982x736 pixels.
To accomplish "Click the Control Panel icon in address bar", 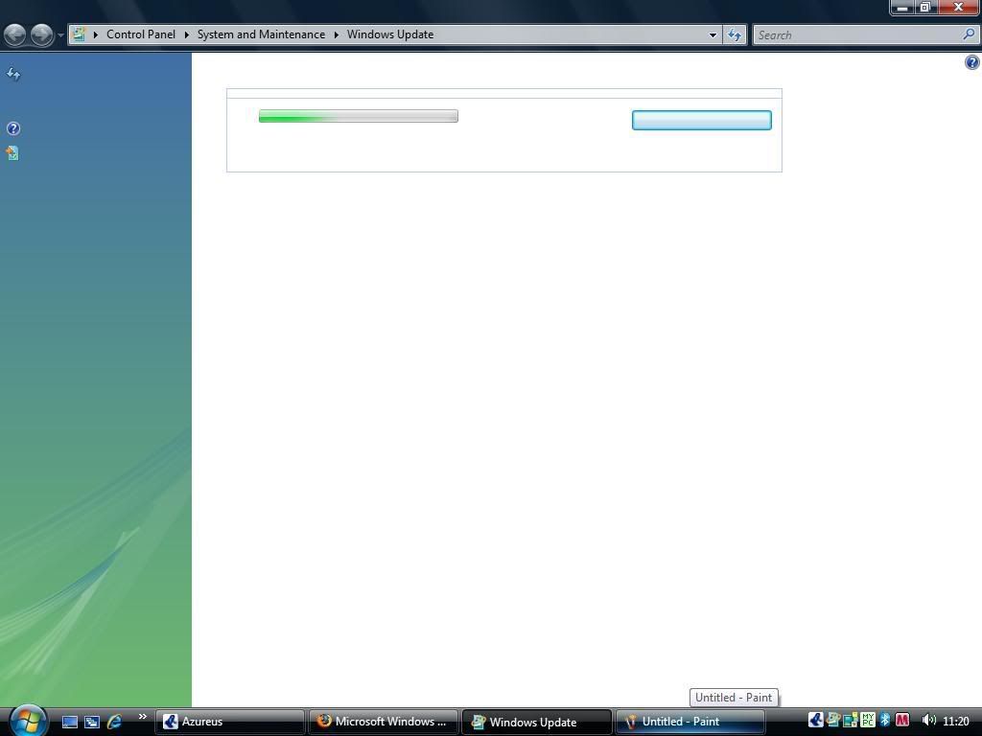I will point(79,34).
